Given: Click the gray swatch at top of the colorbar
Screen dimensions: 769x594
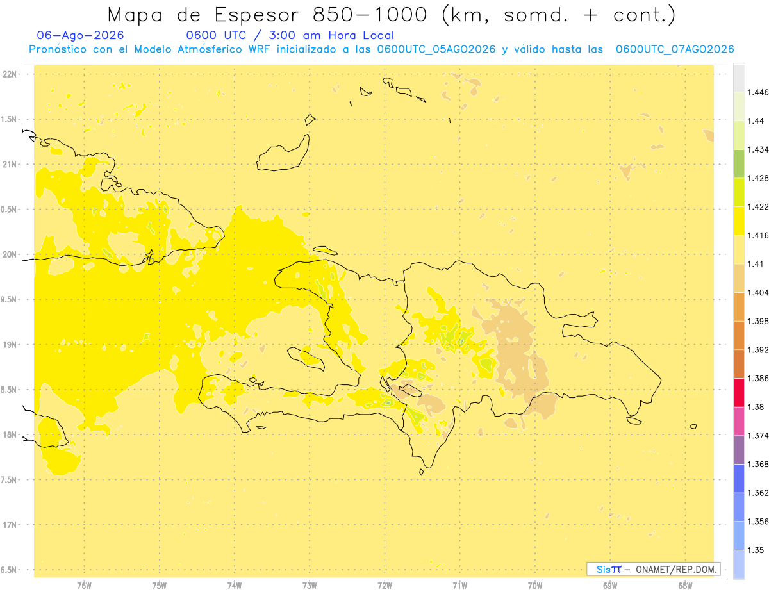Looking at the screenshot, I should pos(739,78).
